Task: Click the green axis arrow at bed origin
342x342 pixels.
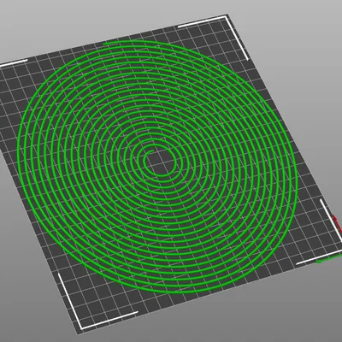Action: coord(328,259)
